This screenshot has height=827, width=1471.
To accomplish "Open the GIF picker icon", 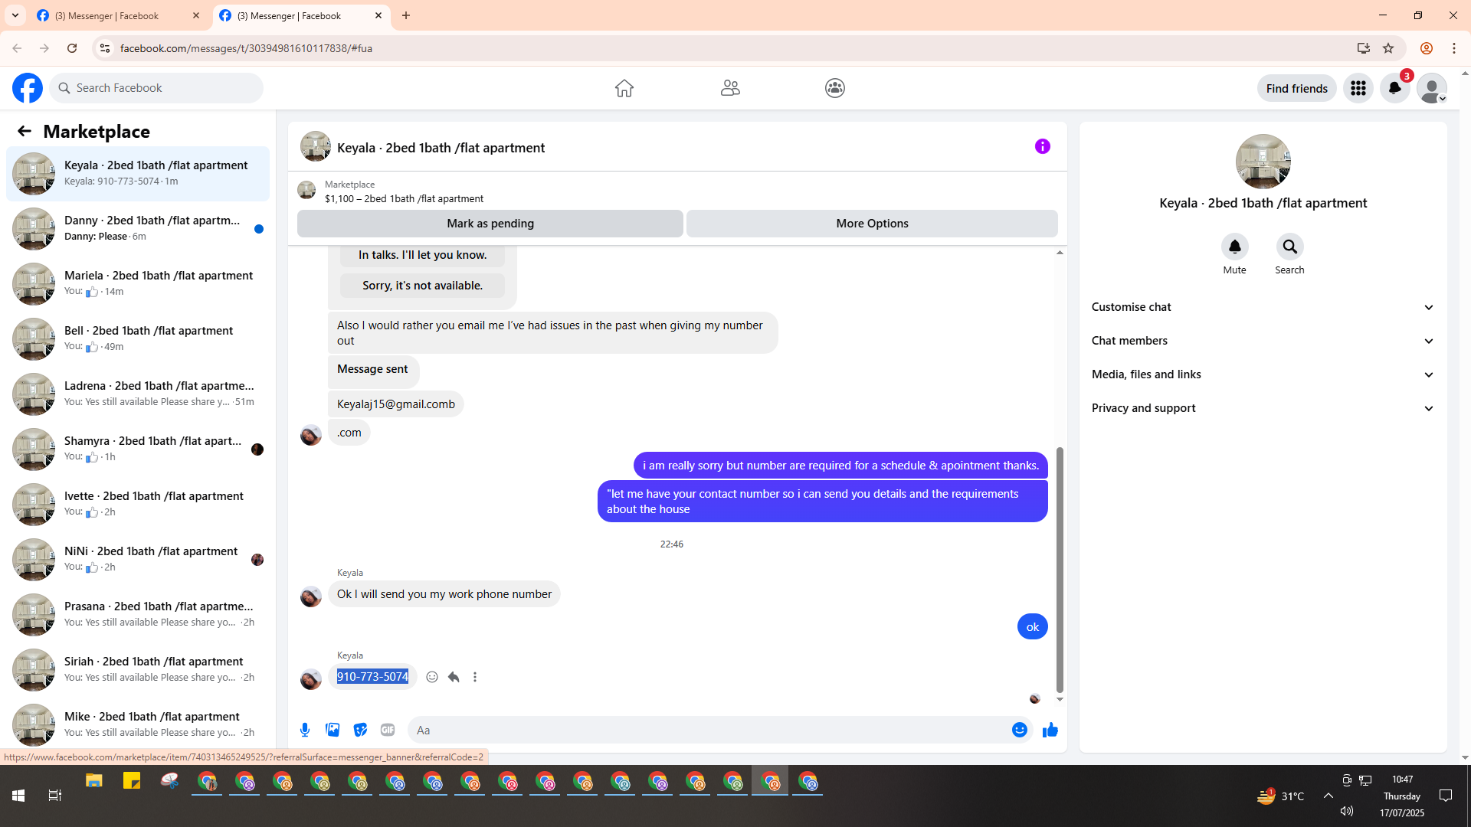I will click(x=388, y=730).
